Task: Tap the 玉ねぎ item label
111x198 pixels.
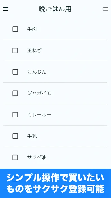Action: pyautogui.click(x=34, y=51)
